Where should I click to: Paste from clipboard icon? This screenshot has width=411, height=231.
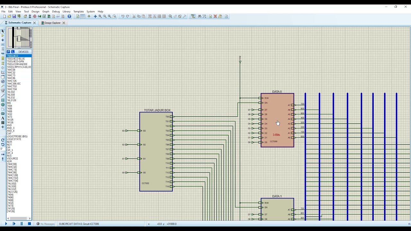click(x=144, y=16)
